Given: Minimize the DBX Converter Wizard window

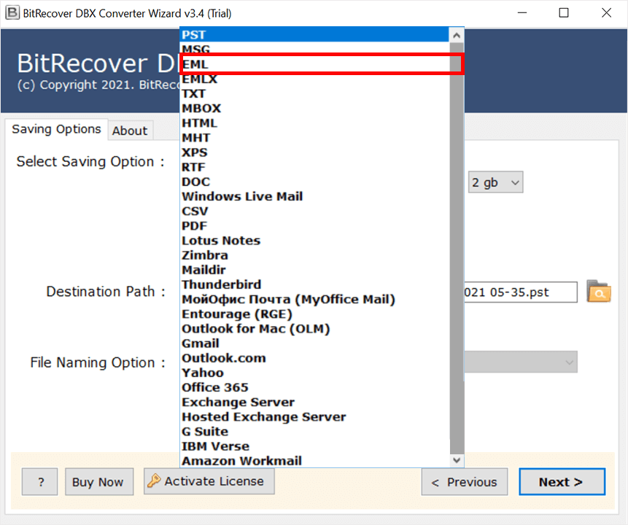Looking at the screenshot, I should 522,13.
